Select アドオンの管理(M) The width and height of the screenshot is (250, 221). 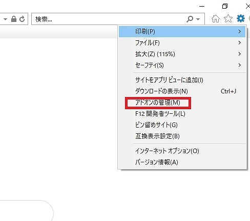(182, 103)
